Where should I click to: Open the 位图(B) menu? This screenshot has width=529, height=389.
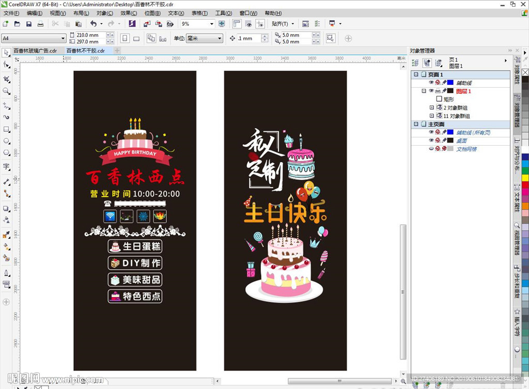[x=152, y=13]
